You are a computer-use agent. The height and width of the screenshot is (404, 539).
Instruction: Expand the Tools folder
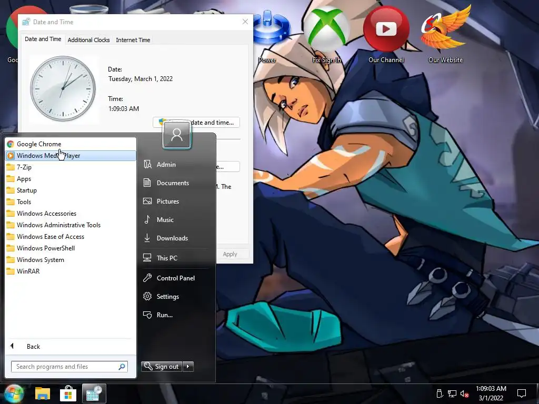71,202
